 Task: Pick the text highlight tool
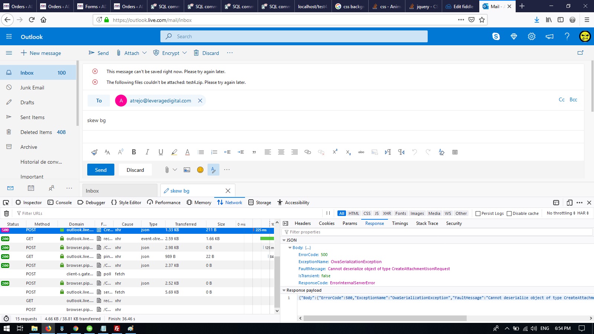(174, 152)
